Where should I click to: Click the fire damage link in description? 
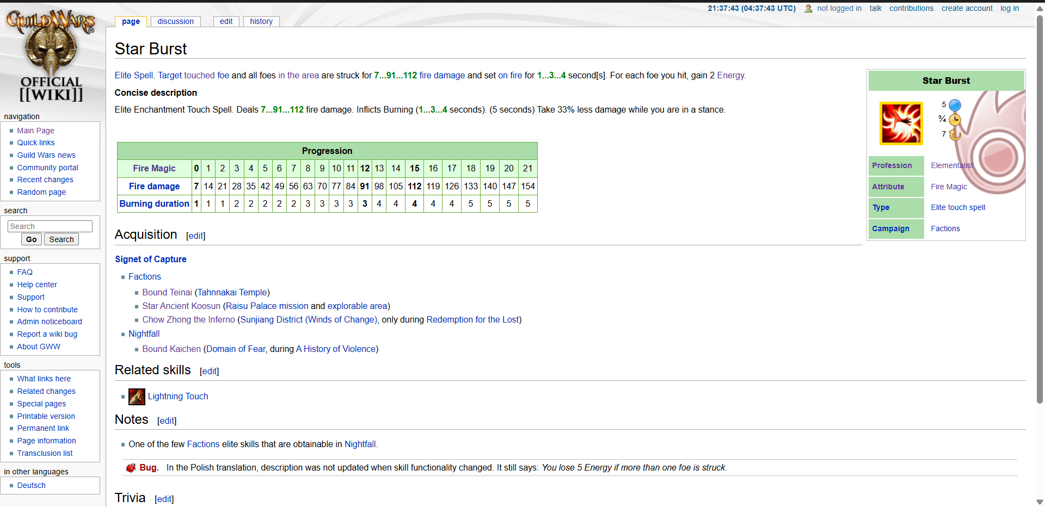click(442, 76)
